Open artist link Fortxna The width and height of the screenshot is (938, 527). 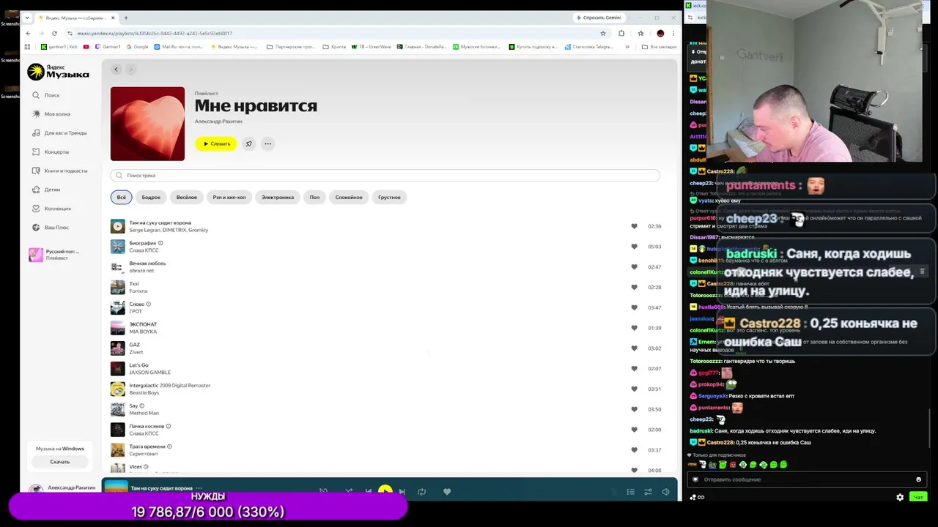[139, 291]
